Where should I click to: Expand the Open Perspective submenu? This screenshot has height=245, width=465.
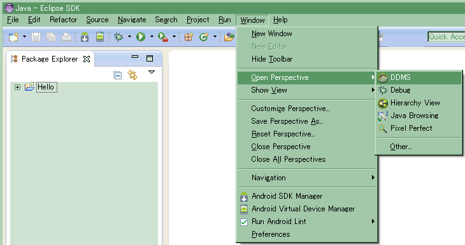tap(307, 77)
